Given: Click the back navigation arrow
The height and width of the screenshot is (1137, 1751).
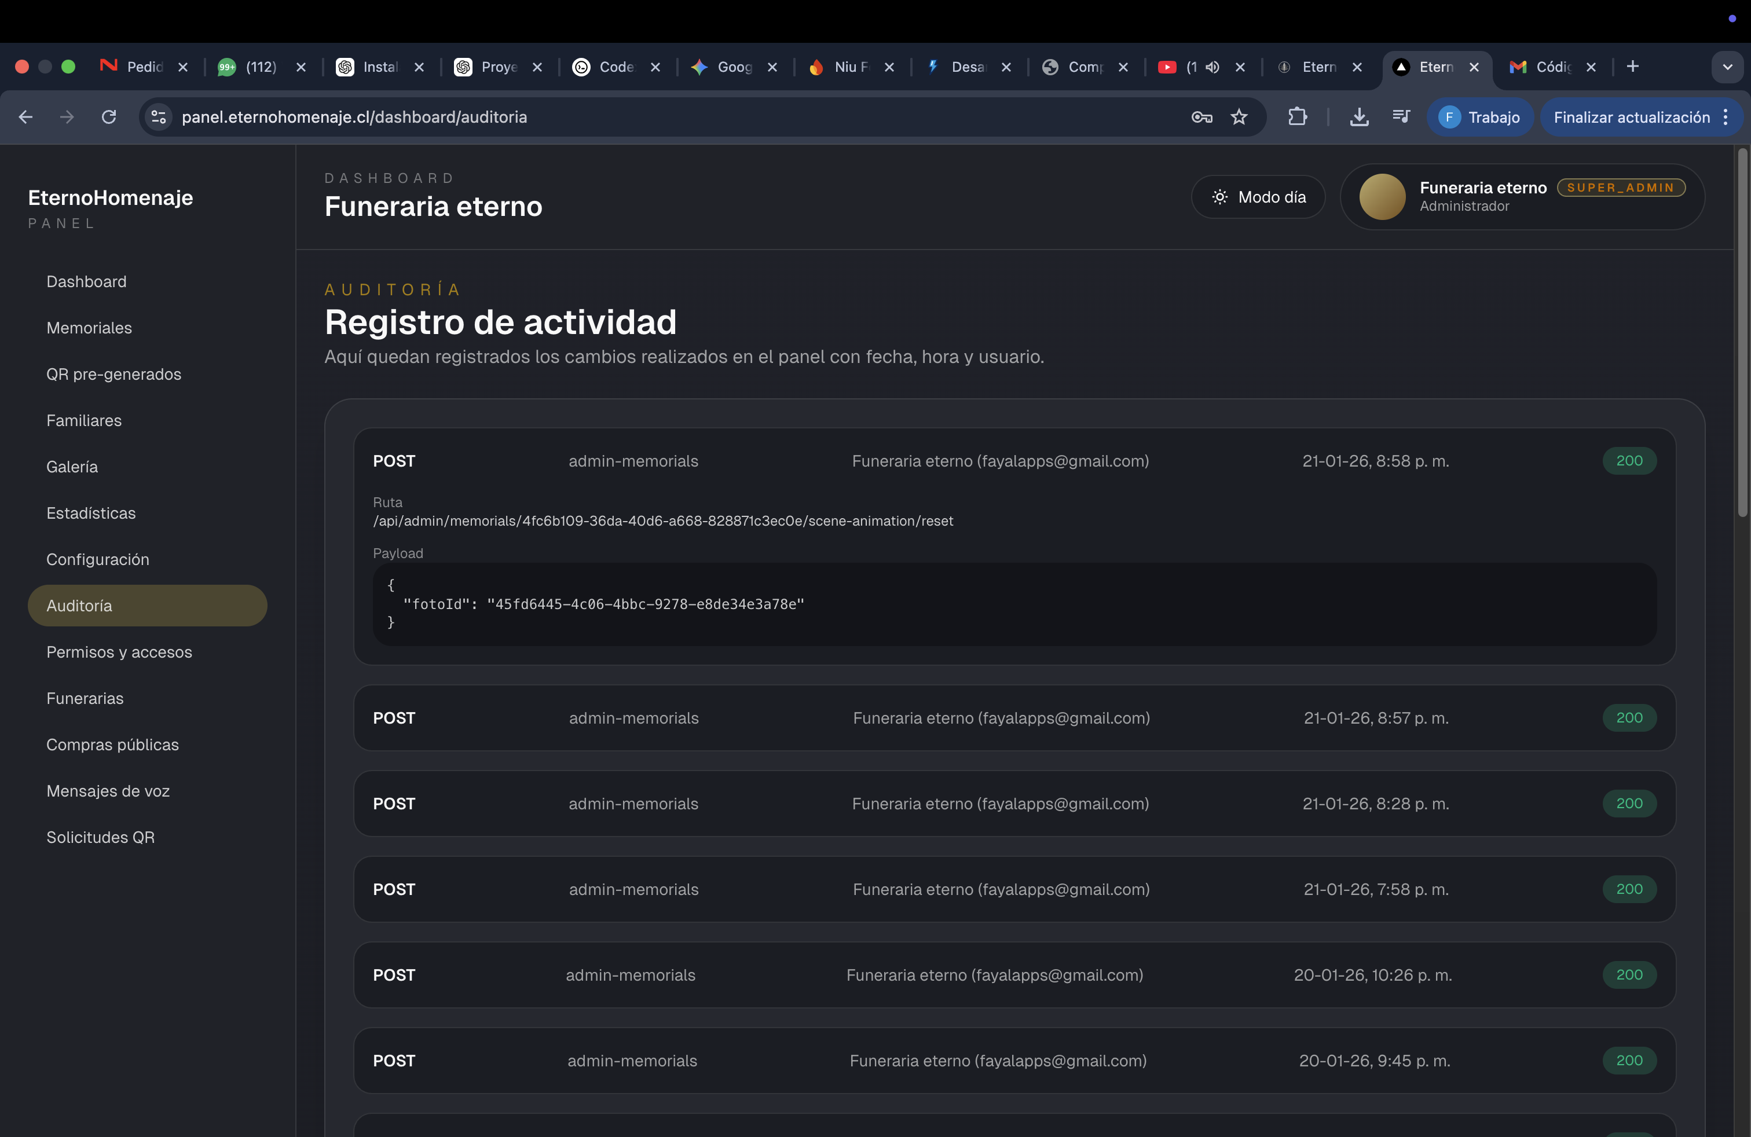Looking at the screenshot, I should coord(25,117).
